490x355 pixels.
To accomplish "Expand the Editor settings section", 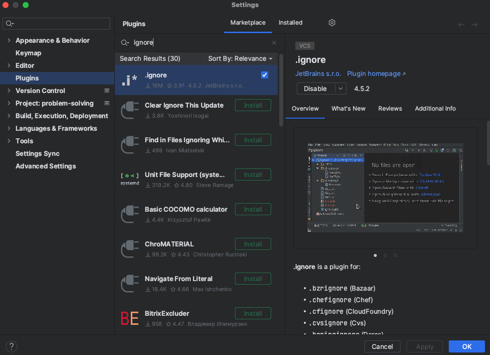I will click(9, 65).
